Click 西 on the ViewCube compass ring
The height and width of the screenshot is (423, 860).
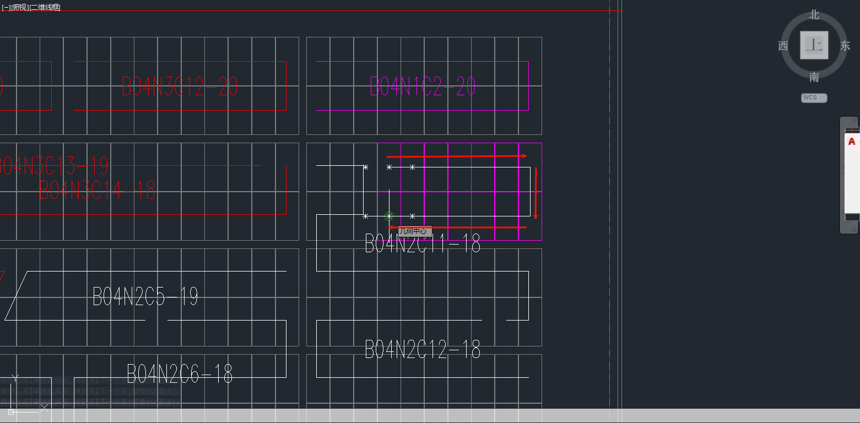point(783,46)
